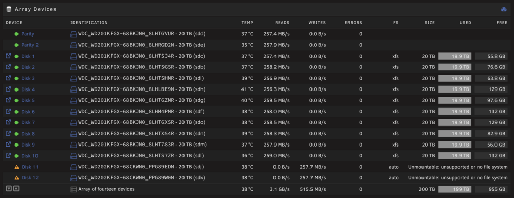Click the TEMP column header
Viewport: 514px width, 198px height.
tap(247, 23)
